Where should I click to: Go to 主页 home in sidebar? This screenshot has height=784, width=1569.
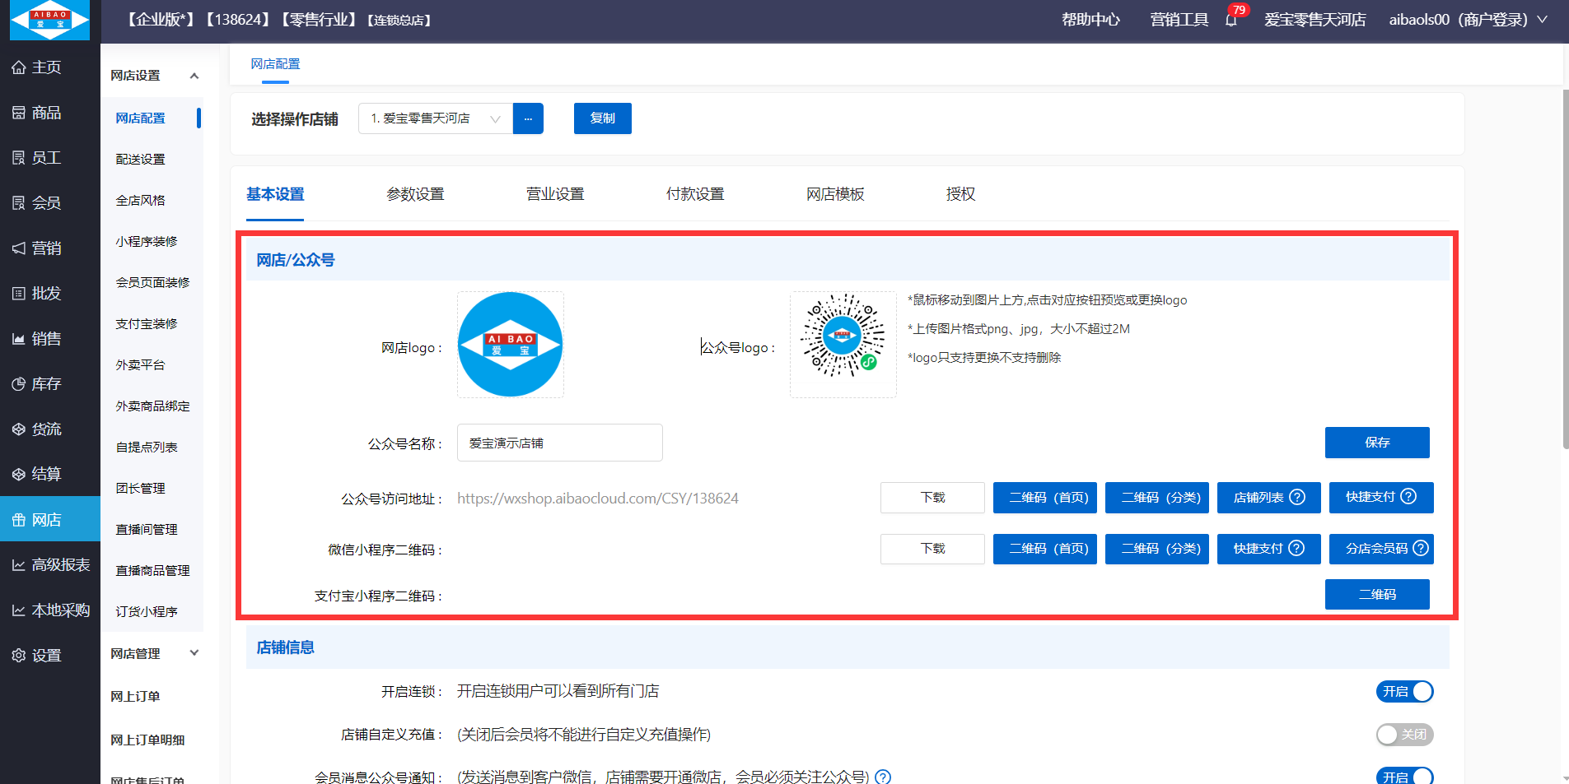(37, 67)
